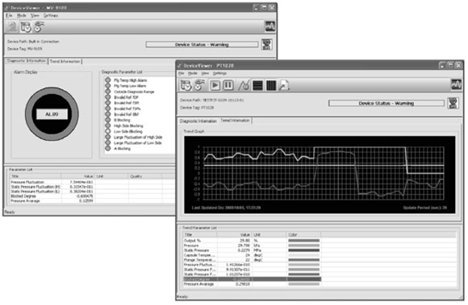Image resolution: width=468 pixels, height=305 pixels.
Task: Select 'High Side Blocking' in diagnostic list
Action: 128,126
